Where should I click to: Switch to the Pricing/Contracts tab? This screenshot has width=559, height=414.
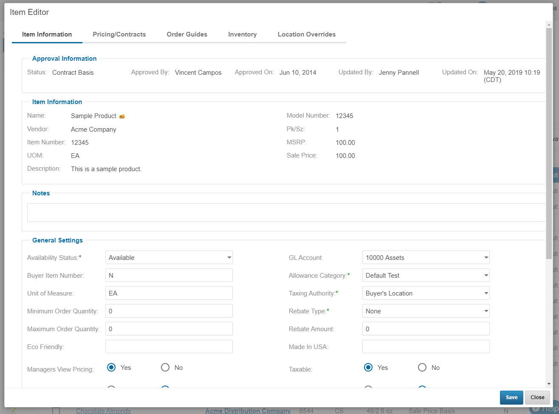[119, 34]
